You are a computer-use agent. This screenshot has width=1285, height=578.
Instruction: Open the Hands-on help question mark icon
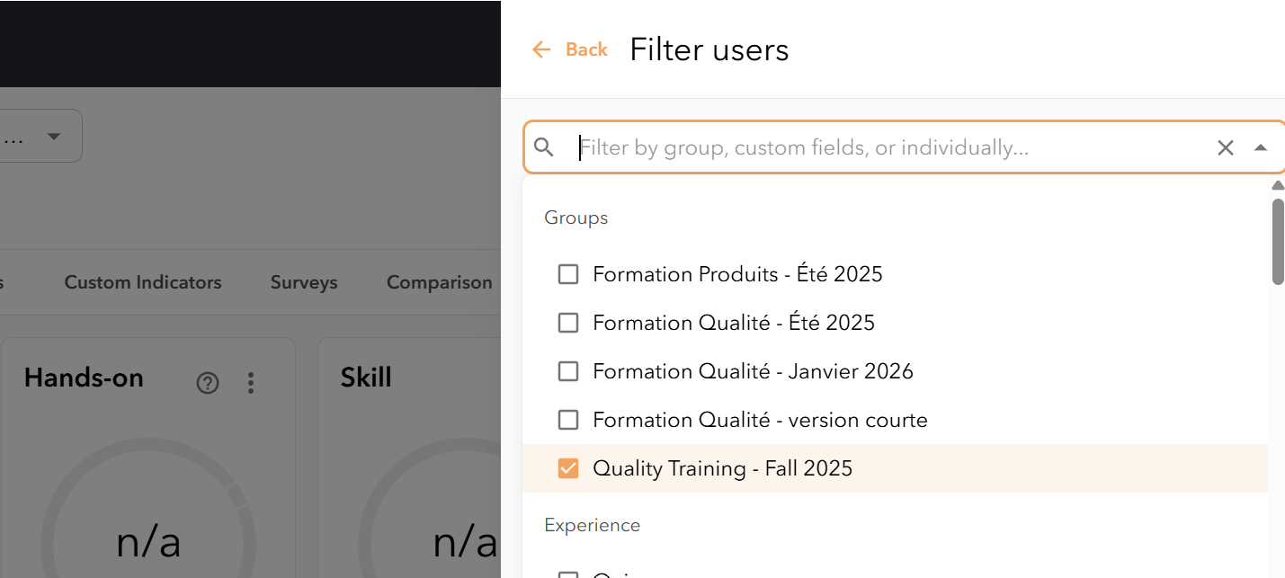pyautogui.click(x=208, y=383)
